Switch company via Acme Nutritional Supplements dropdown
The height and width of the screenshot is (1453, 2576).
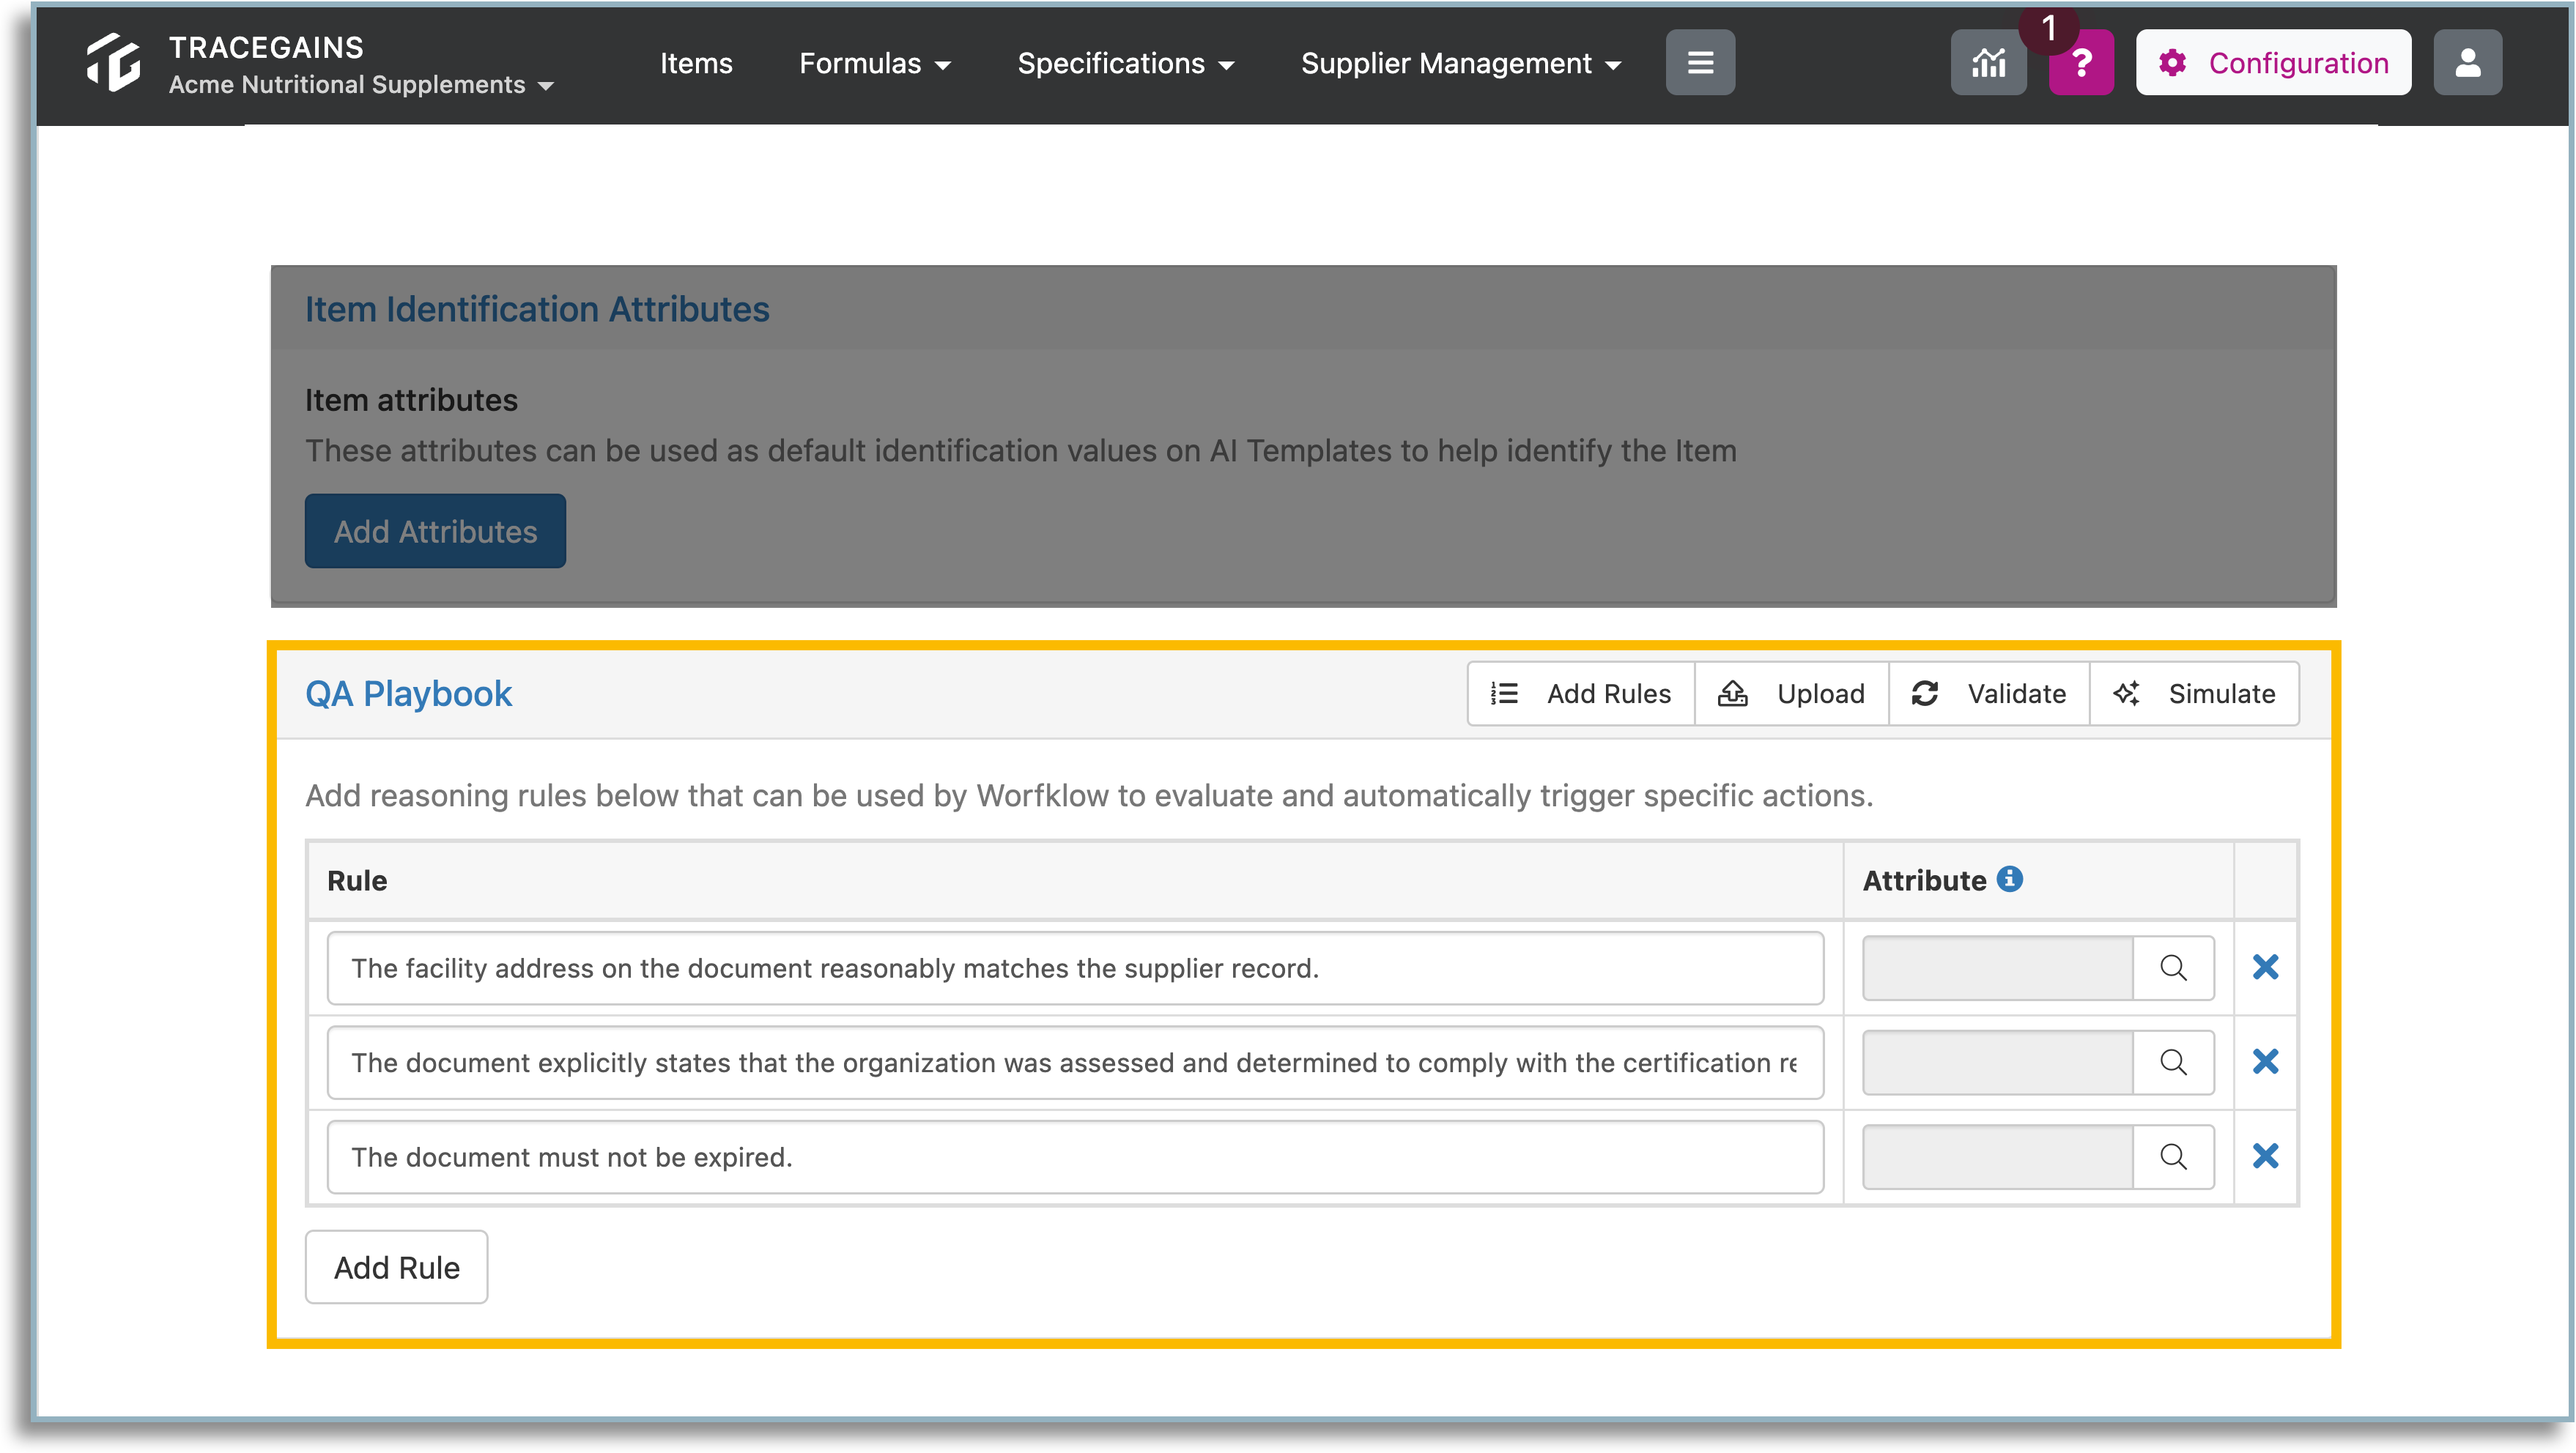pos(361,85)
